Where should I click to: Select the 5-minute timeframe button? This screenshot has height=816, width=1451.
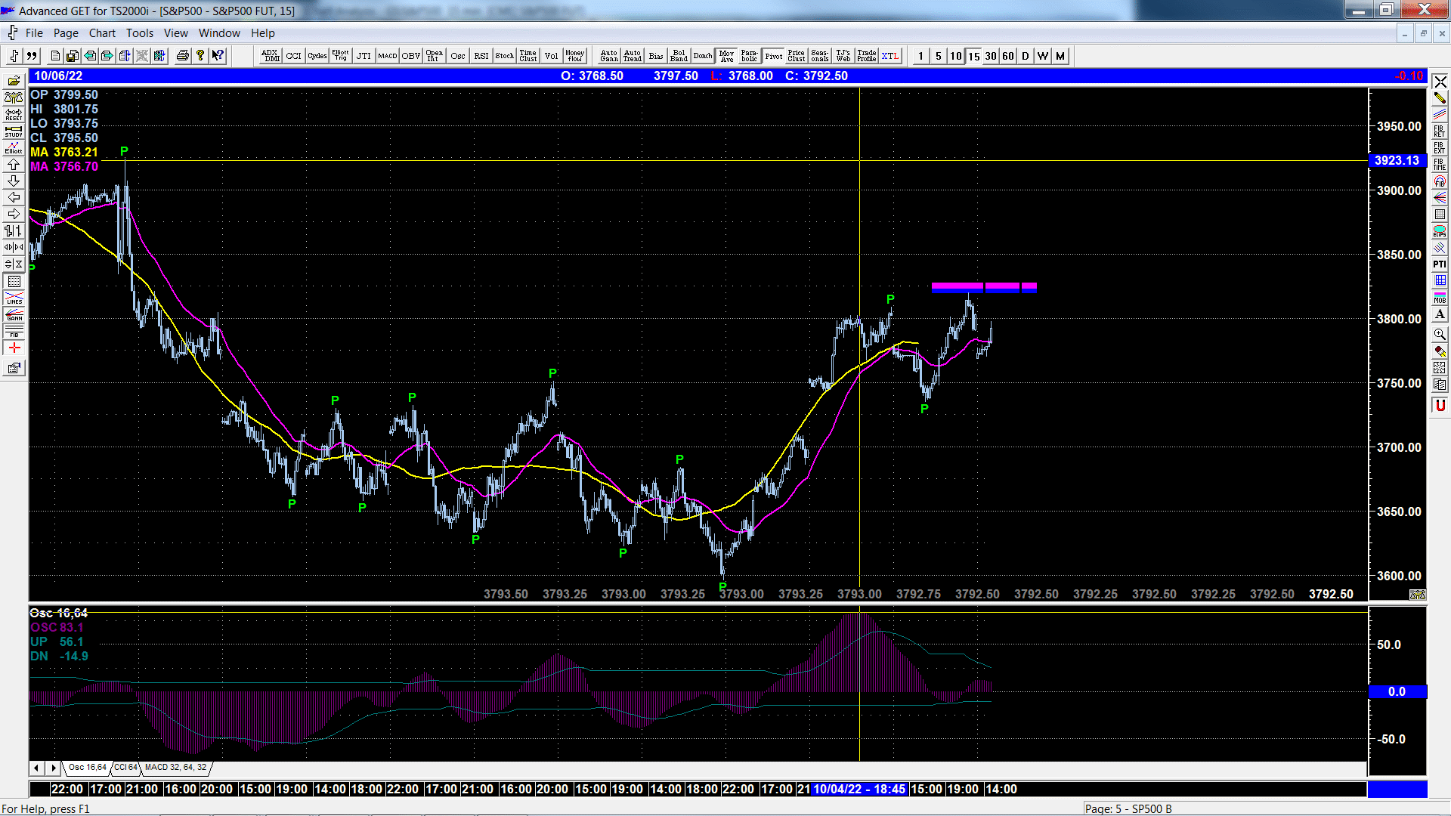click(x=938, y=56)
